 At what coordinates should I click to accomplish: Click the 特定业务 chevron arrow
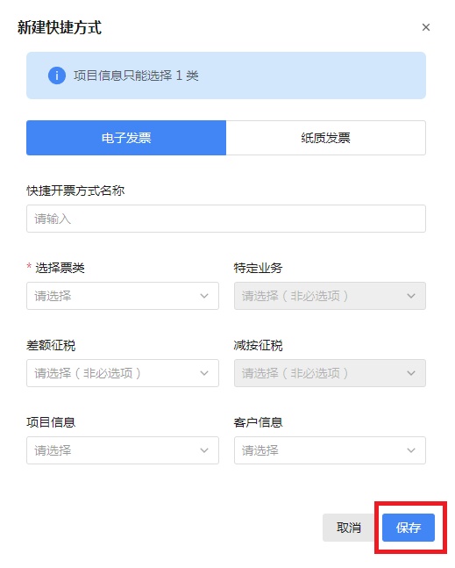[411, 296]
